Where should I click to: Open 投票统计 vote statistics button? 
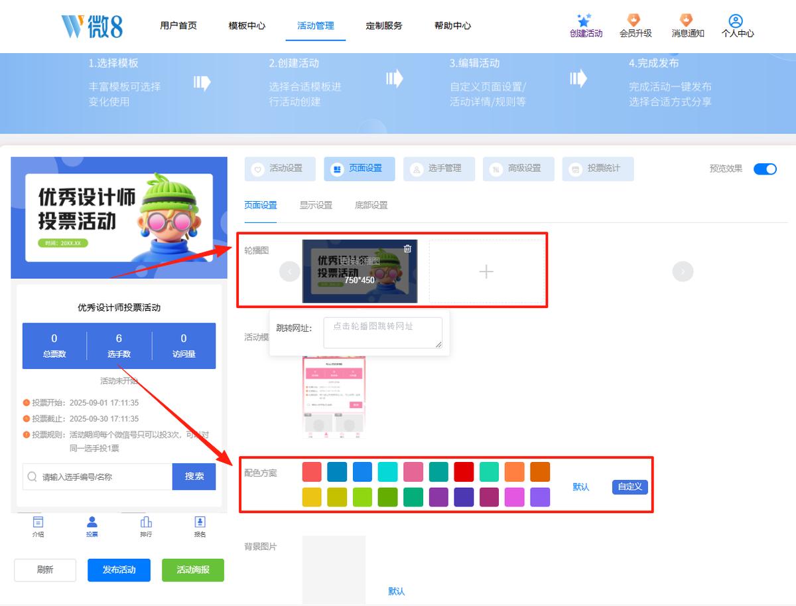(x=598, y=169)
